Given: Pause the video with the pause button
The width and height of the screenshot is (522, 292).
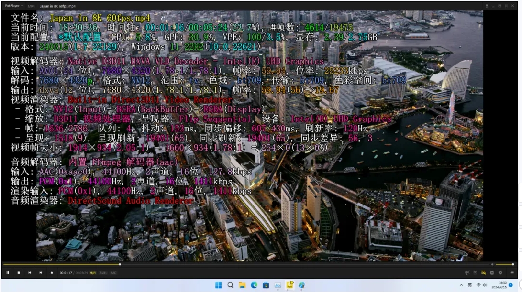Looking at the screenshot, I should [x=7, y=273].
